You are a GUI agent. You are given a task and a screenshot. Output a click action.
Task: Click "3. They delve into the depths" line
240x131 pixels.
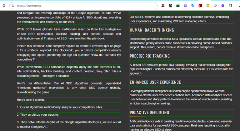point(69,124)
